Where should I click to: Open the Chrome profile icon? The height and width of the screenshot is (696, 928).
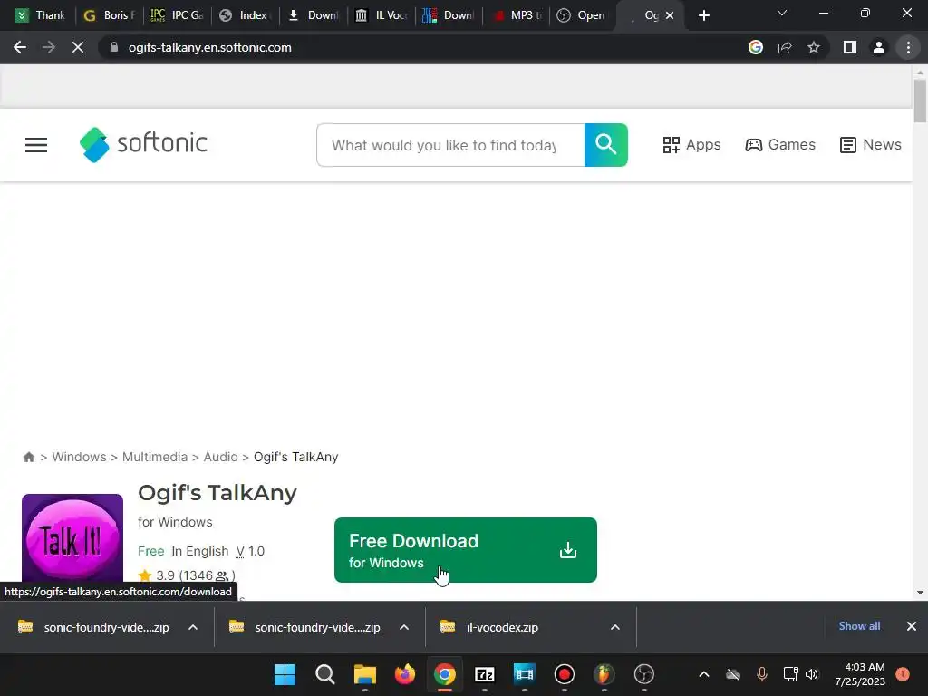(x=879, y=47)
